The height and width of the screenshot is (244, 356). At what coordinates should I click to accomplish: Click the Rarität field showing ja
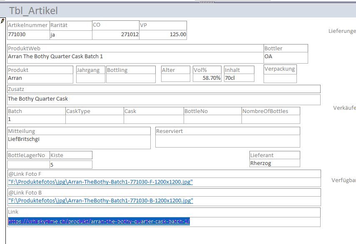(71, 35)
